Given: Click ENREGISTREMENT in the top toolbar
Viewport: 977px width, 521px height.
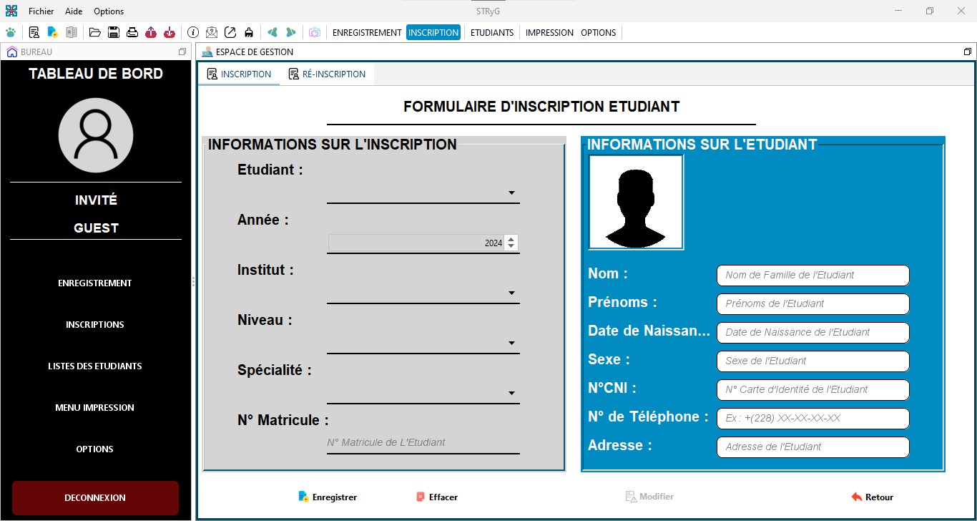Looking at the screenshot, I should [x=367, y=32].
